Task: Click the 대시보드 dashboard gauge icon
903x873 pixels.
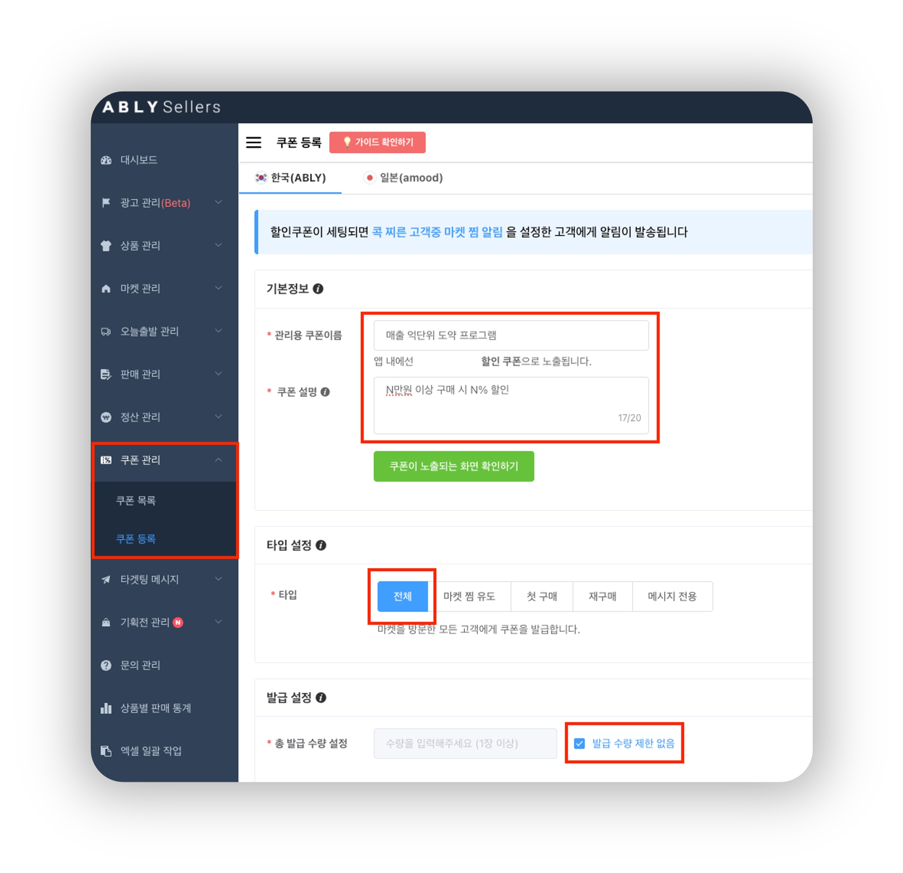Action: click(106, 160)
